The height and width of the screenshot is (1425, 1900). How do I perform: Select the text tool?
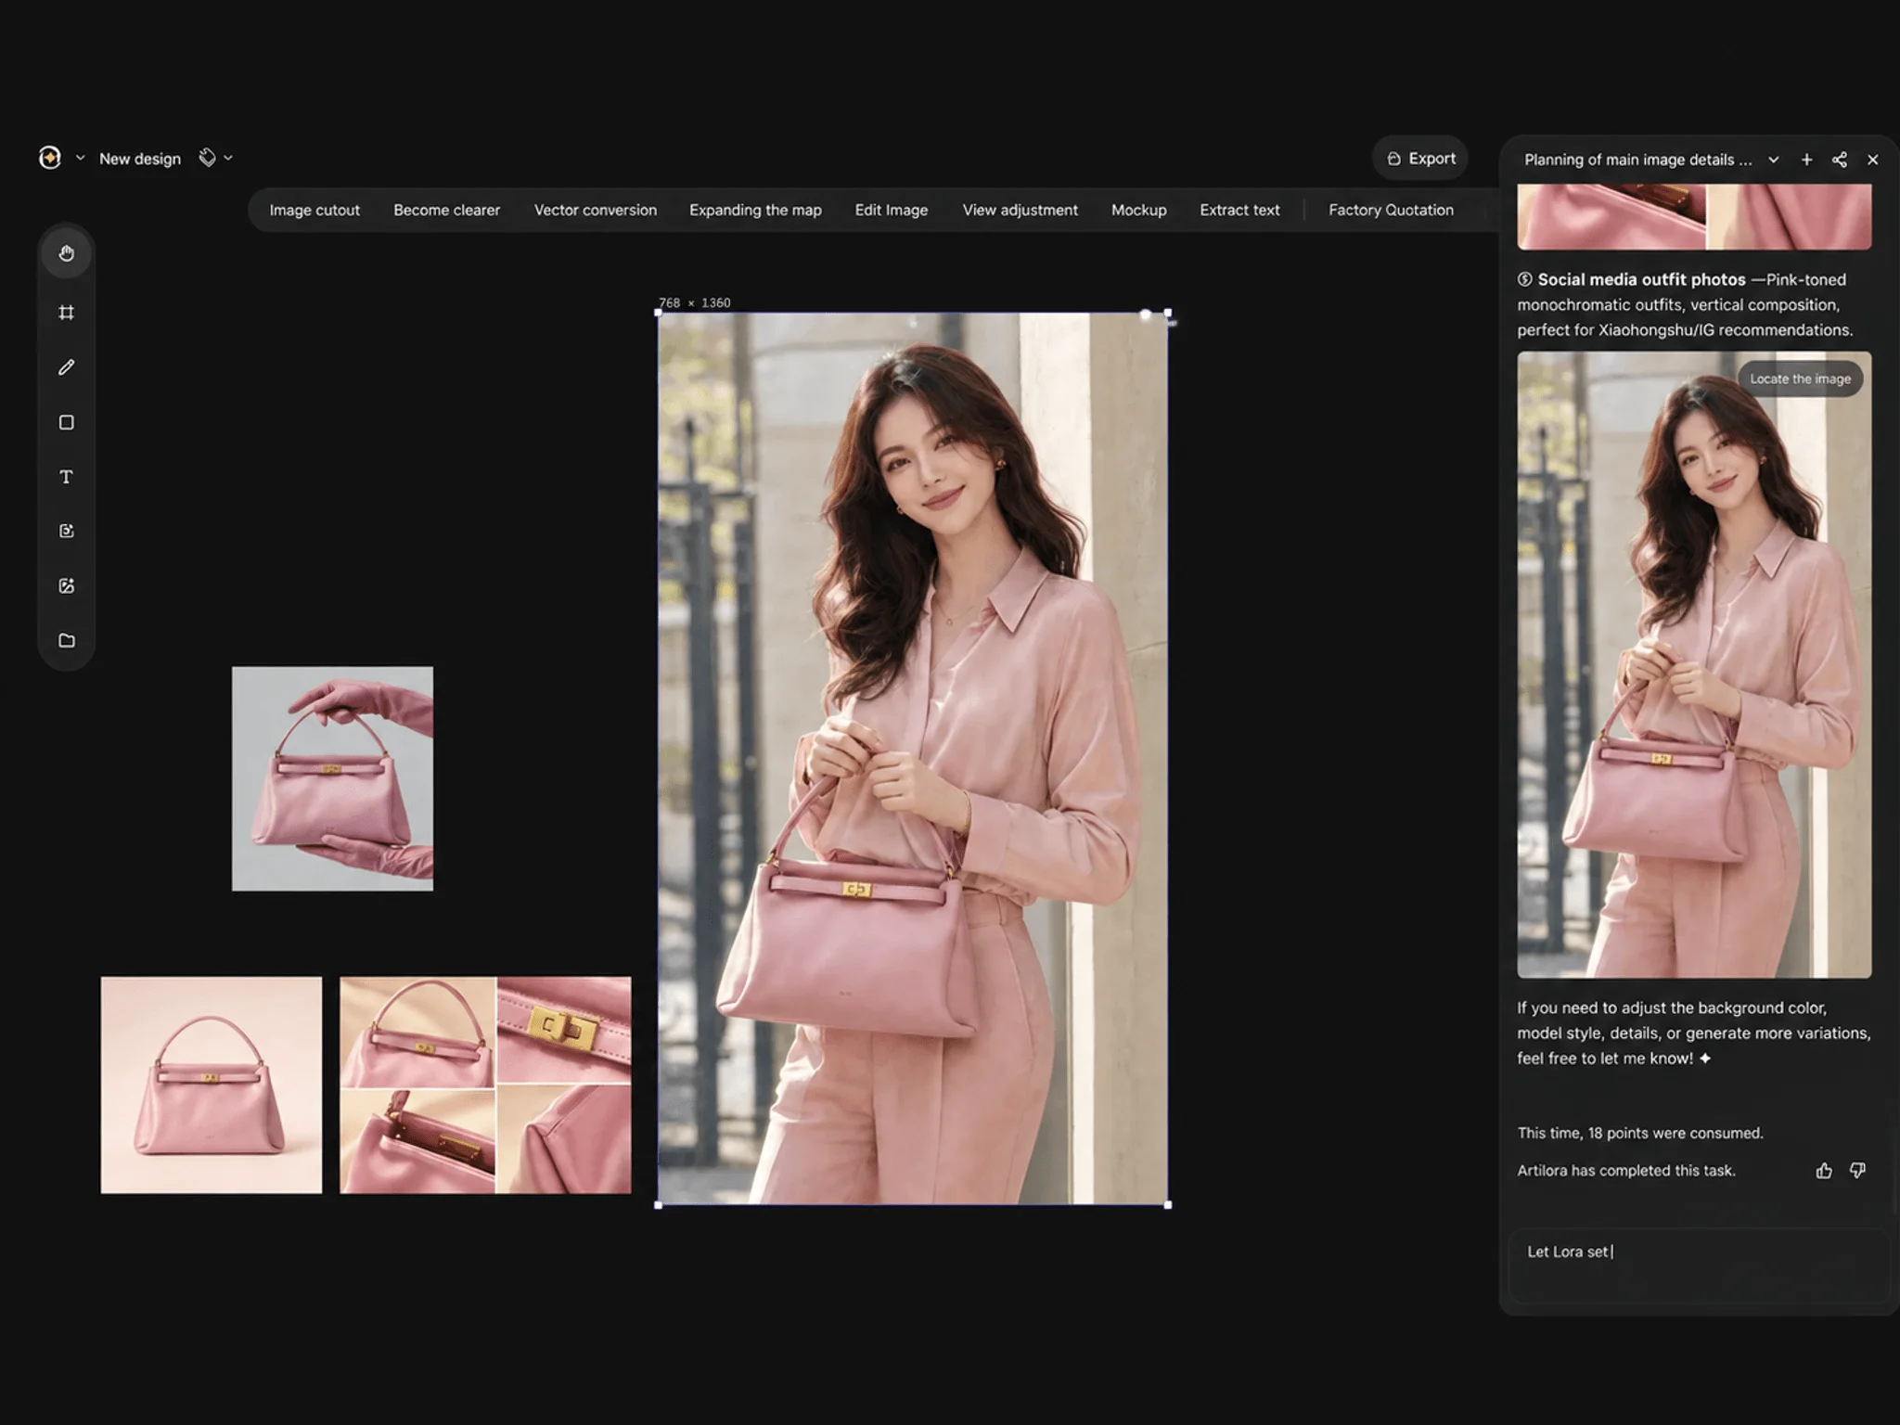click(x=66, y=477)
